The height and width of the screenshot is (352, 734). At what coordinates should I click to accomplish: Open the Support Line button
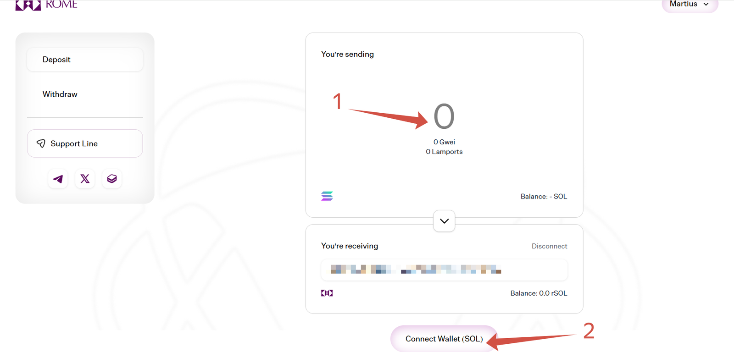click(85, 143)
